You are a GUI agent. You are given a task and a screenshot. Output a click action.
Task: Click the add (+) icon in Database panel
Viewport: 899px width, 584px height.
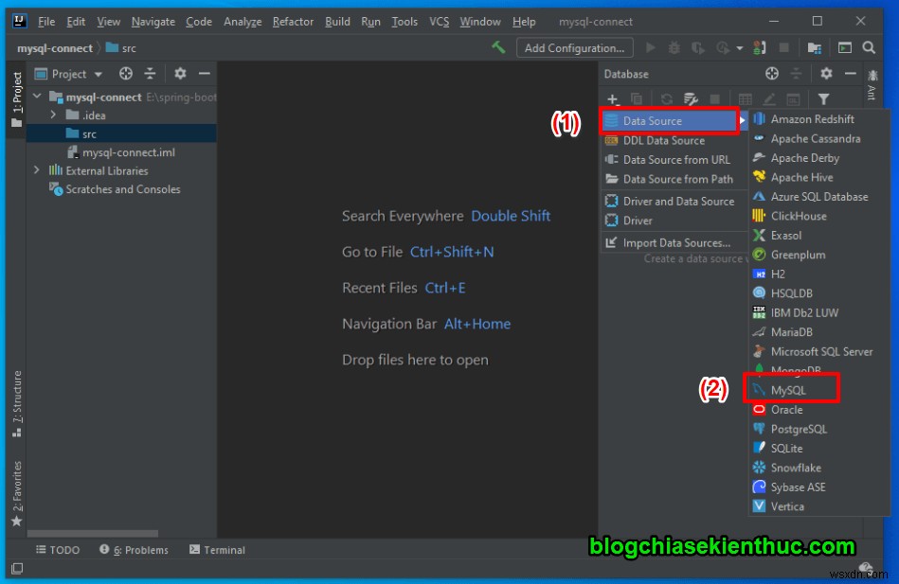pos(612,98)
